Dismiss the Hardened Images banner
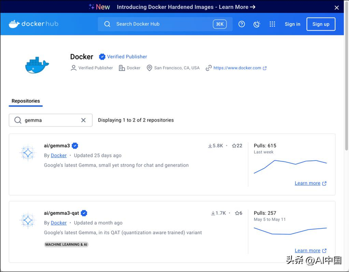The height and width of the screenshot is (272, 349). tap(337, 7)
